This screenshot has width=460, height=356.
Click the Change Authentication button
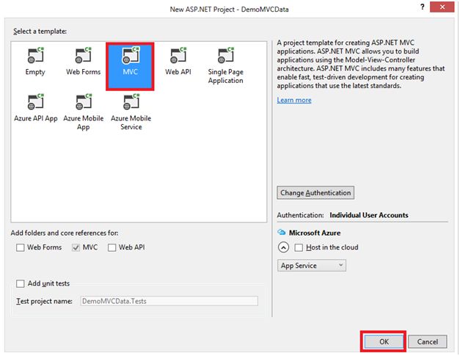coord(315,193)
